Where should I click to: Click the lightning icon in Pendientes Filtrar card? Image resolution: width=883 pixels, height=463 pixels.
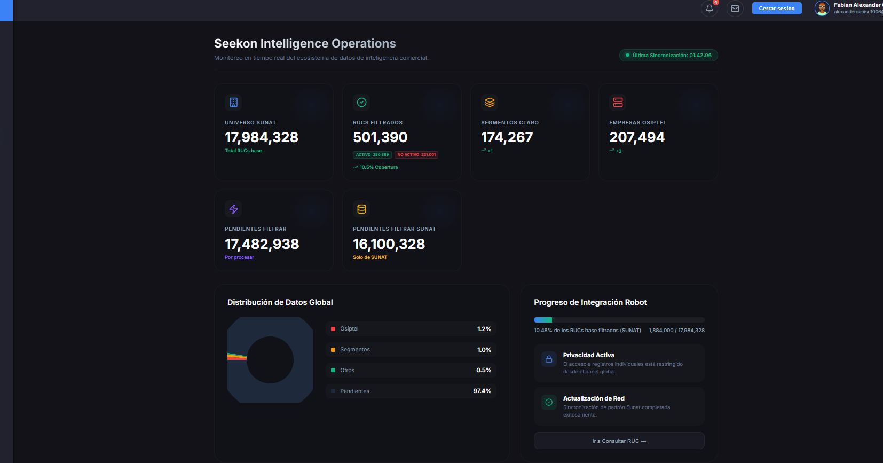tap(234, 209)
